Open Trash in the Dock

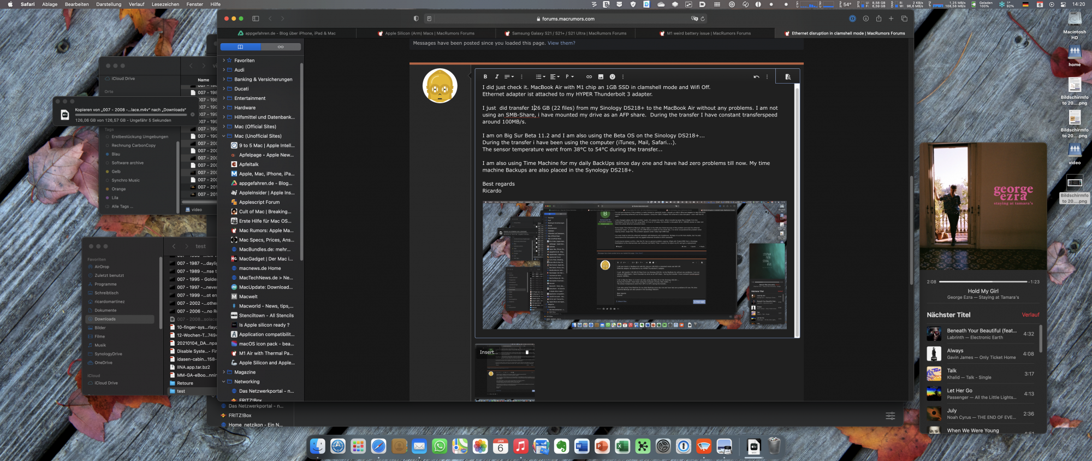tap(774, 446)
